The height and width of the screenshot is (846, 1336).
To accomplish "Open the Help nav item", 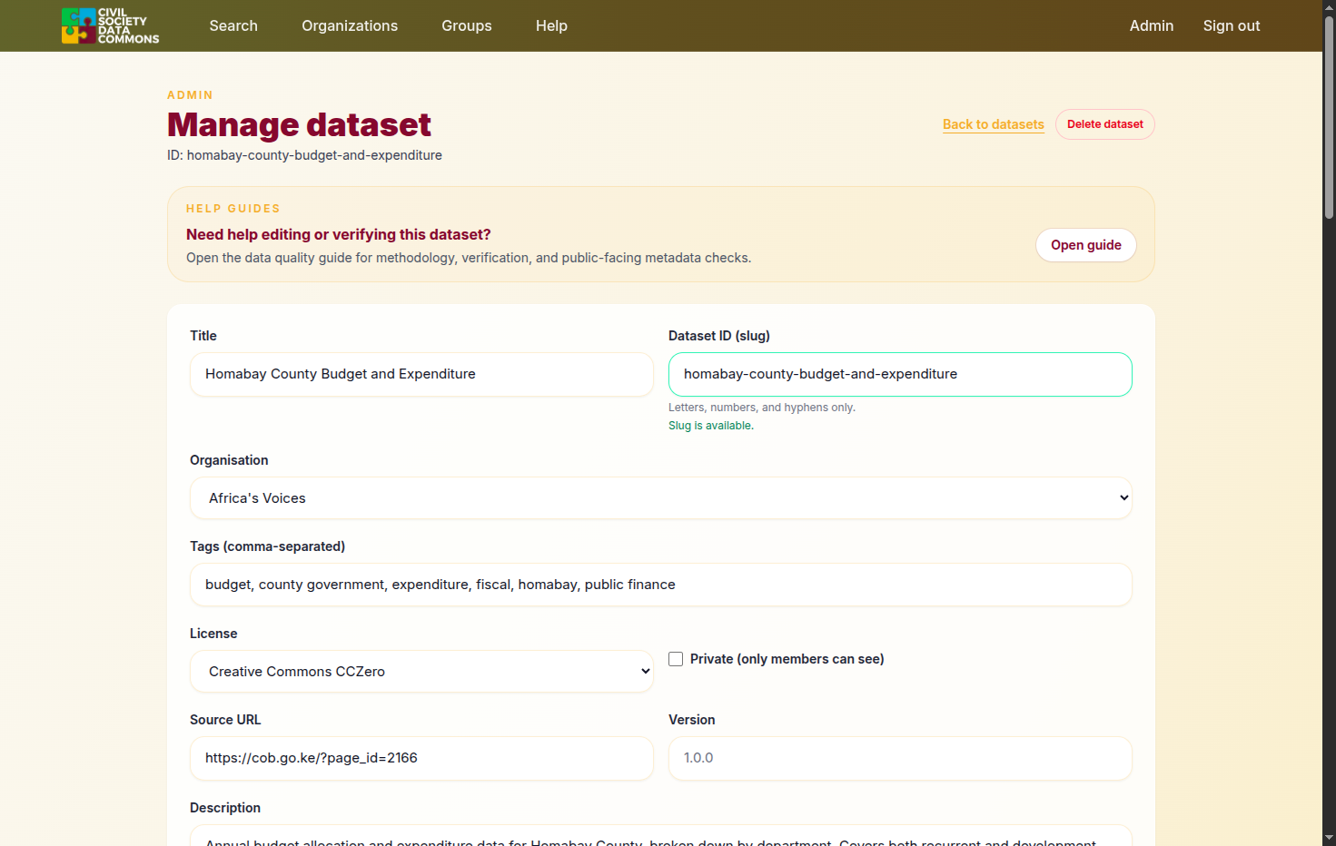I will pos(551,25).
